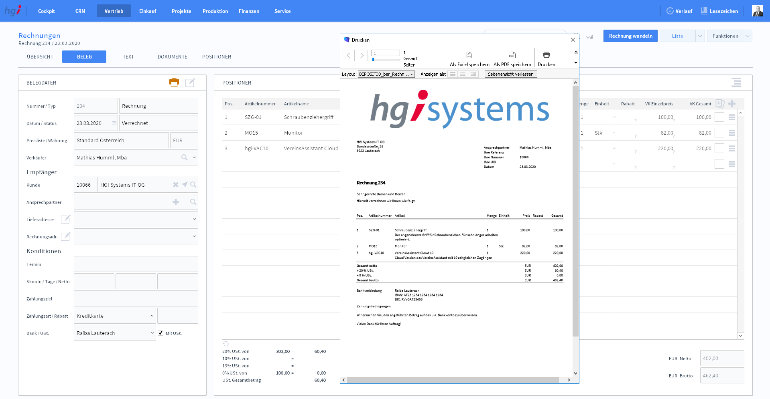Click the Als Excel speichern icon
Image resolution: width=770 pixels, height=399 pixels.
pos(469,55)
